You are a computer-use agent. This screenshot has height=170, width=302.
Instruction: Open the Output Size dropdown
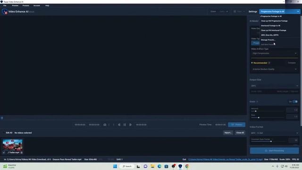coord(275,86)
